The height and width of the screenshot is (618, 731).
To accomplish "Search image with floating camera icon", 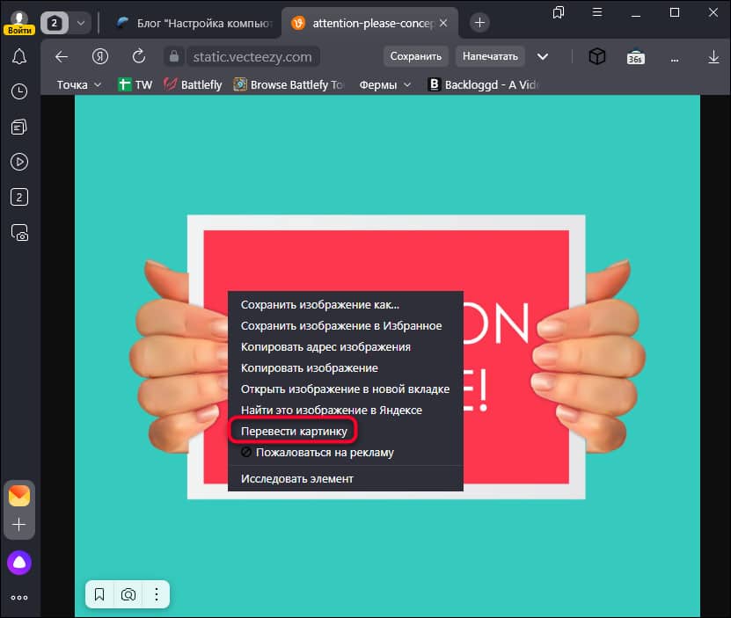I will [x=128, y=594].
